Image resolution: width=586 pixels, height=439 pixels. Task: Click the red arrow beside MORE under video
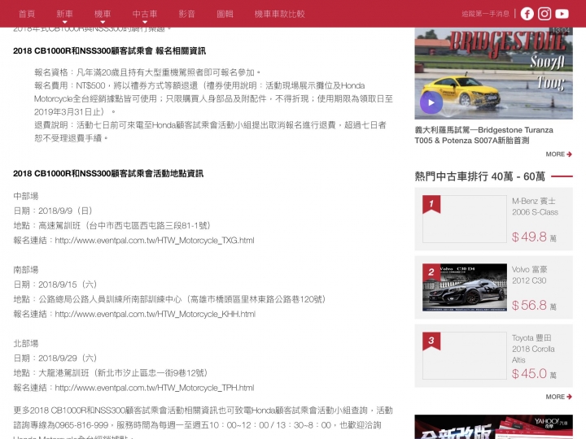(569, 154)
